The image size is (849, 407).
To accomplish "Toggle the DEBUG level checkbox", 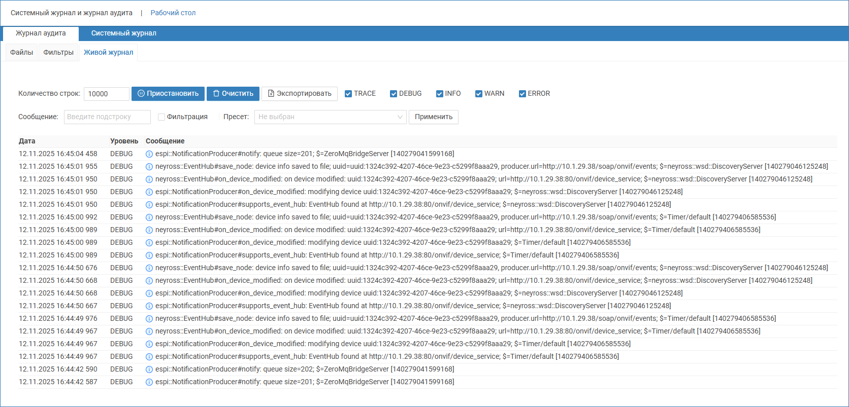I will click(x=394, y=94).
